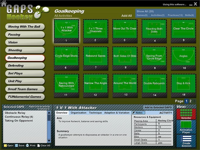Screen dimensions: 200x150
Task: Click the Add All button
Action: [x=126, y=16]
